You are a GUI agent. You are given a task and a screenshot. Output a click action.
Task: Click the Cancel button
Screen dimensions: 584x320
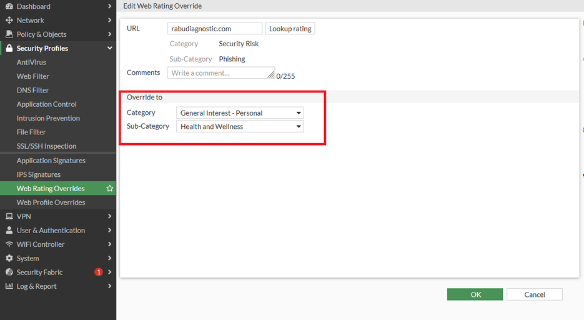coord(535,294)
